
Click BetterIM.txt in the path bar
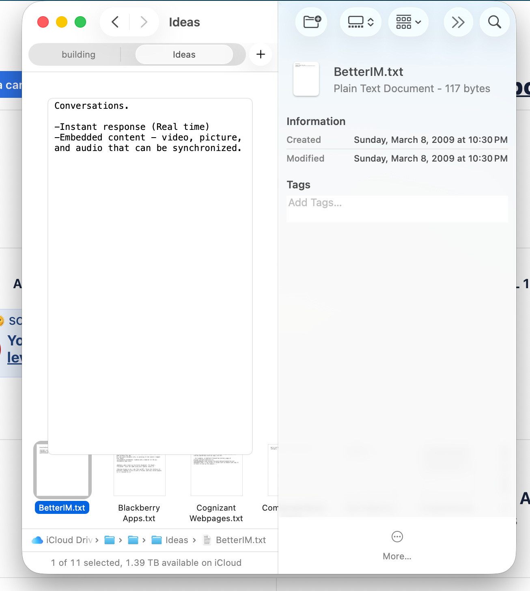click(x=235, y=540)
